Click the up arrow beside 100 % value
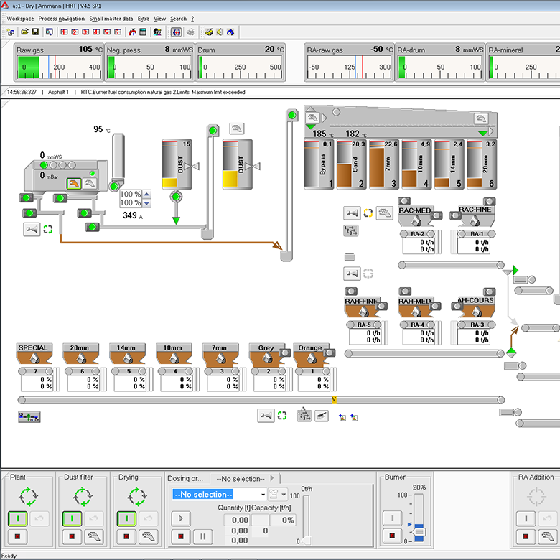The height and width of the screenshot is (560, 560). click(147, 194)
